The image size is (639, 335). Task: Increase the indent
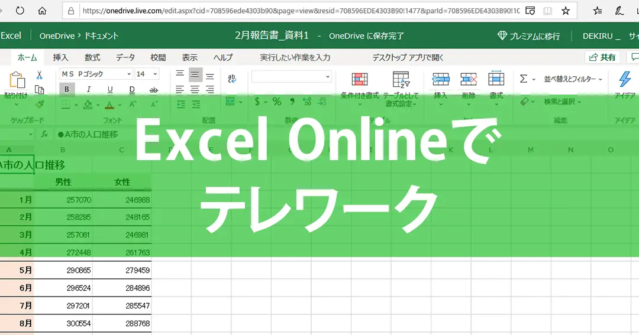[x=196, y=105]
